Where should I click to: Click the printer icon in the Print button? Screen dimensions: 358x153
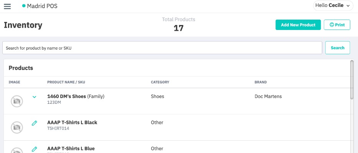coord(332,25)
